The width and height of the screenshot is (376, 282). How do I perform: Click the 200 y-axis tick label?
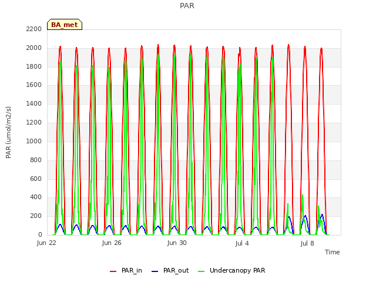[36, 216]
